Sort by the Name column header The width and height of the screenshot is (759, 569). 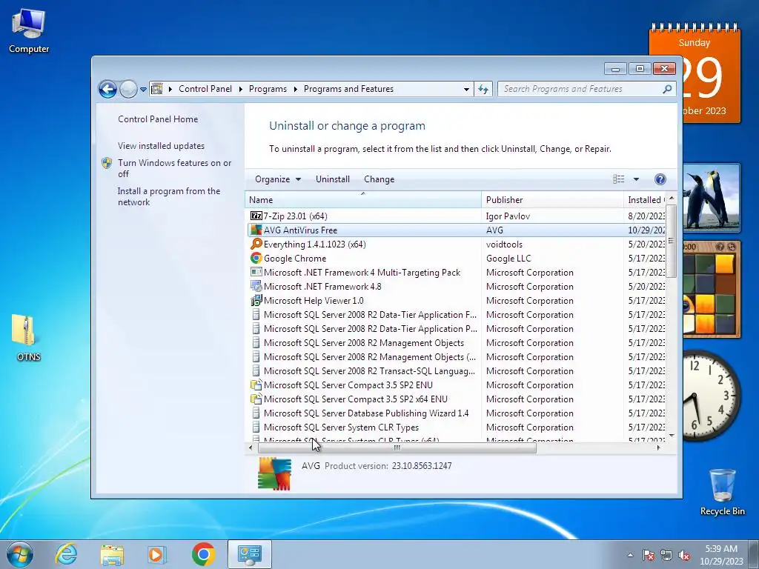pos(363,199)
